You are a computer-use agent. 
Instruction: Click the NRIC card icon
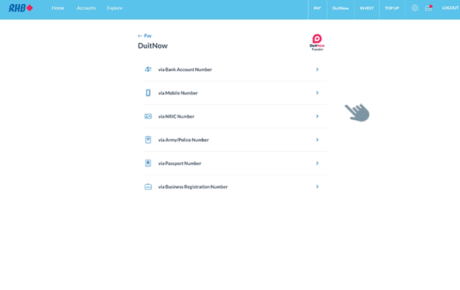pos(148,117)
